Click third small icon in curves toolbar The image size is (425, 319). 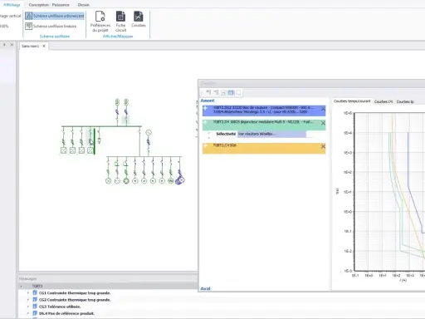click(223, 92)
